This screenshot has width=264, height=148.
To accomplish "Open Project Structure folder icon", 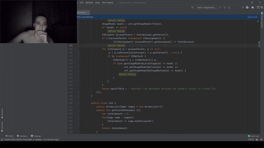I will pos(253,7).
